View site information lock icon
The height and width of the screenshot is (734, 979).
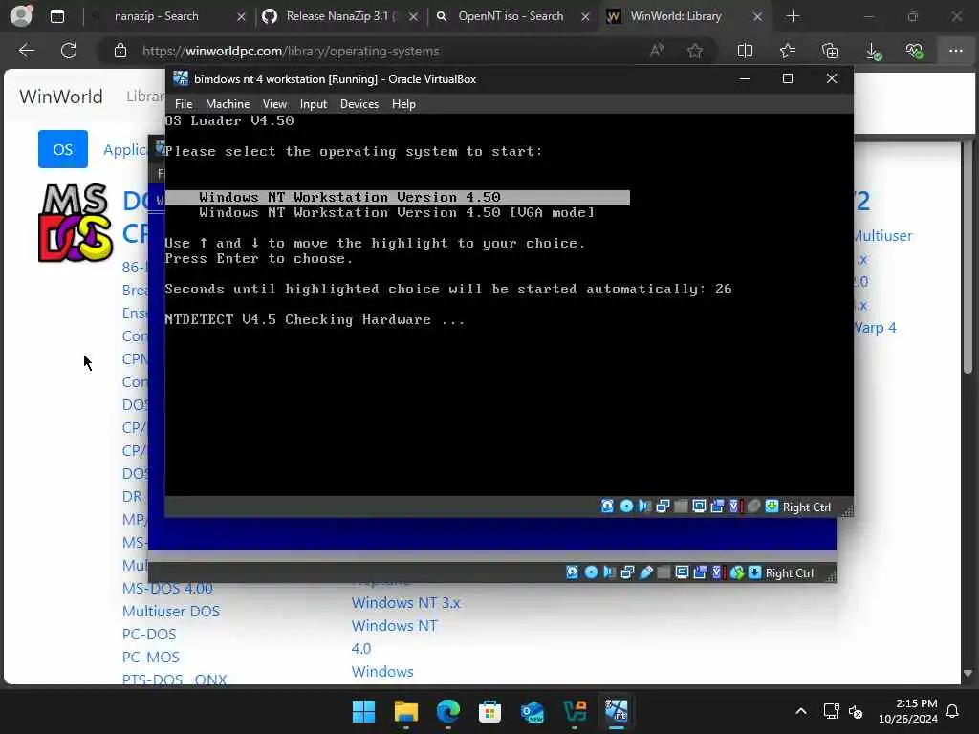coord(120,52)
